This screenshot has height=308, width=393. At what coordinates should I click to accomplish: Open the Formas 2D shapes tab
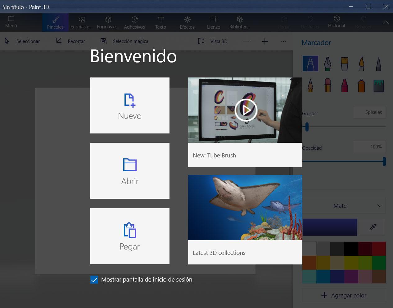click(82, 22)
